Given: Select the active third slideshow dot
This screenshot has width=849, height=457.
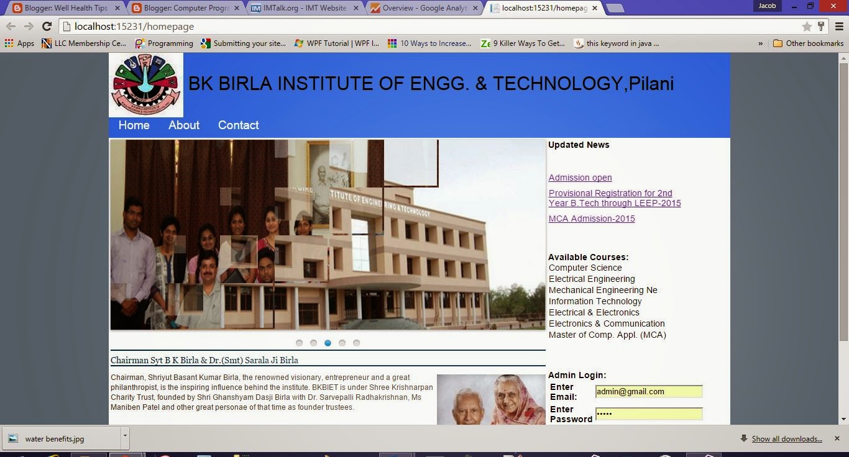Looking at the screenshot, I should (x=328, y=343).
